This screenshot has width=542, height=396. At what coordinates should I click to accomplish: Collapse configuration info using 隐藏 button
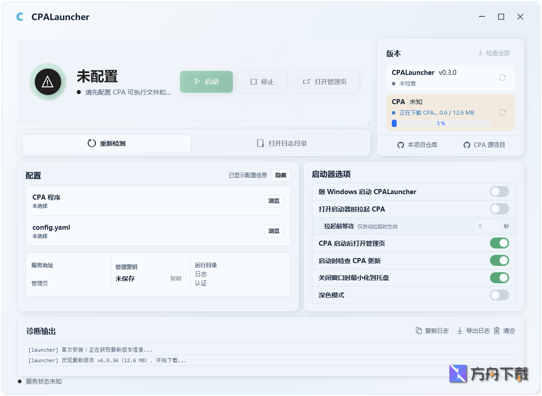point(280,175)
